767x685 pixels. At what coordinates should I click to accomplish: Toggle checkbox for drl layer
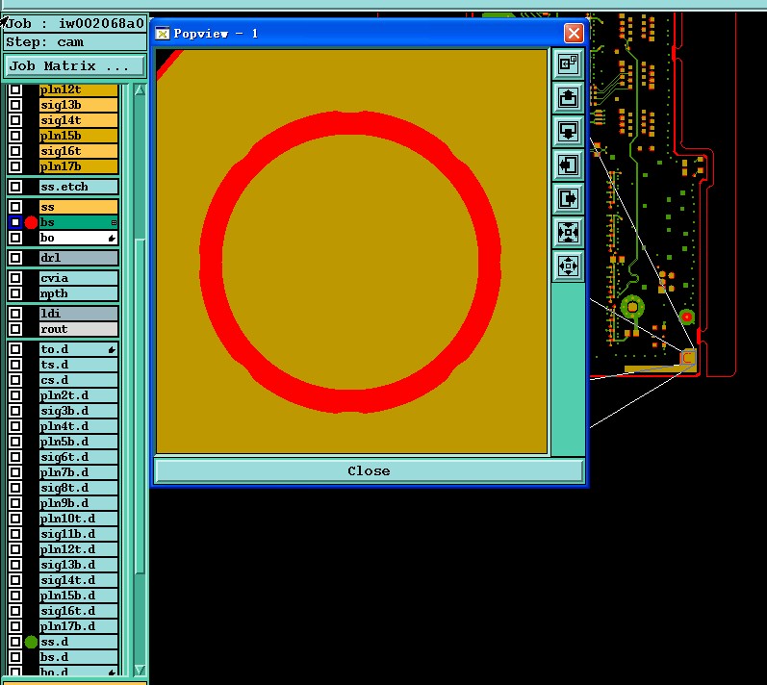click(x=15, y=258)
